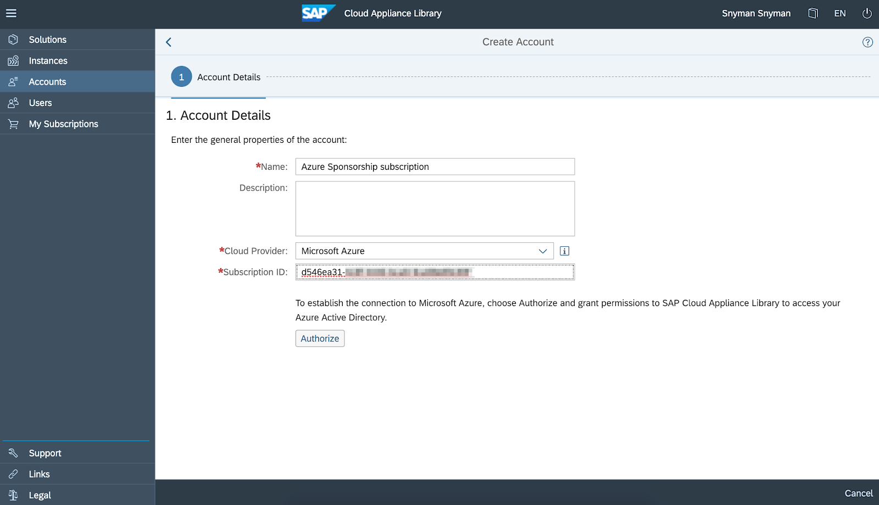Click the Support wrench icon

[13, 453]
